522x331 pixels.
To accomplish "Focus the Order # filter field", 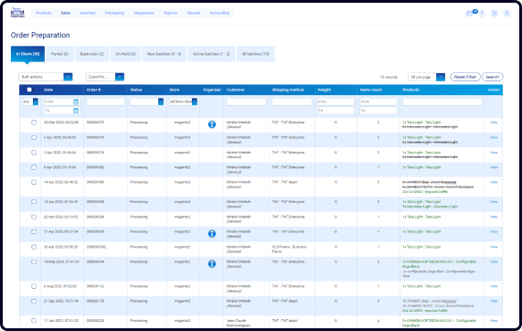I will pos(105,101).
